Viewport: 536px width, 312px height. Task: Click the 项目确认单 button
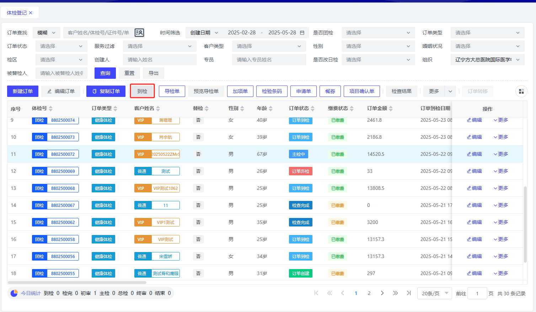[362, 91]
